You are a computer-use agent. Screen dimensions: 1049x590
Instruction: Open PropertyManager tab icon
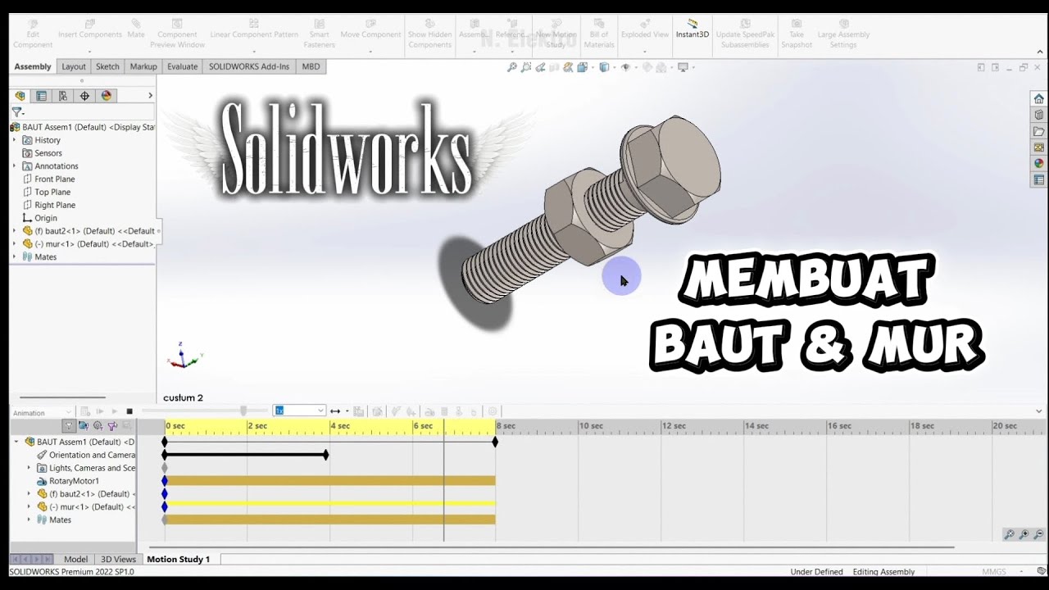[42, 96]
